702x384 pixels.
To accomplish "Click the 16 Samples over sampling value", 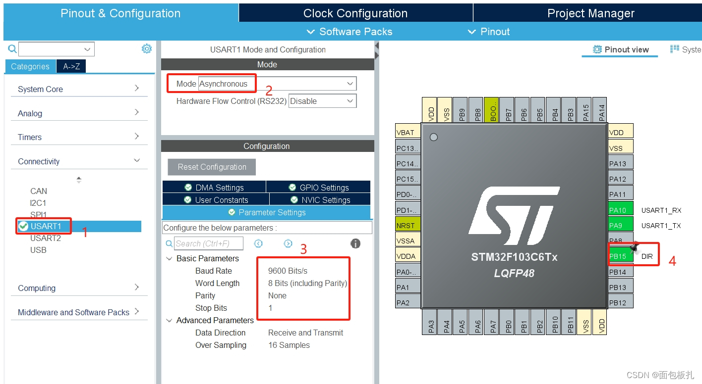I will click(289, 345).
